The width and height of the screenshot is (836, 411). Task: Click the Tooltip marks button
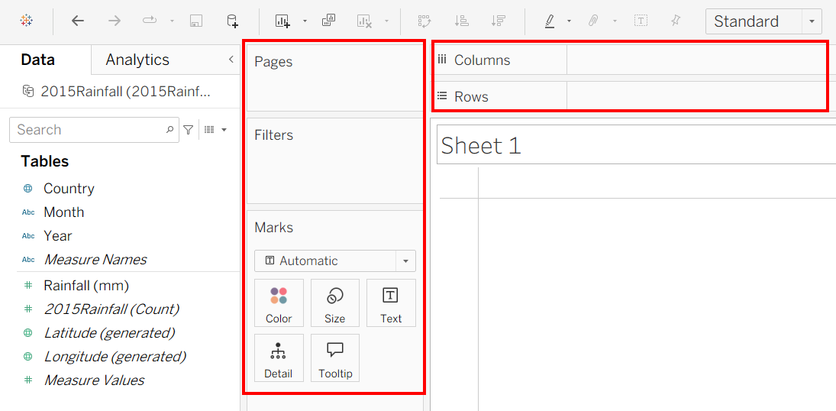click(x=335, y=358)
